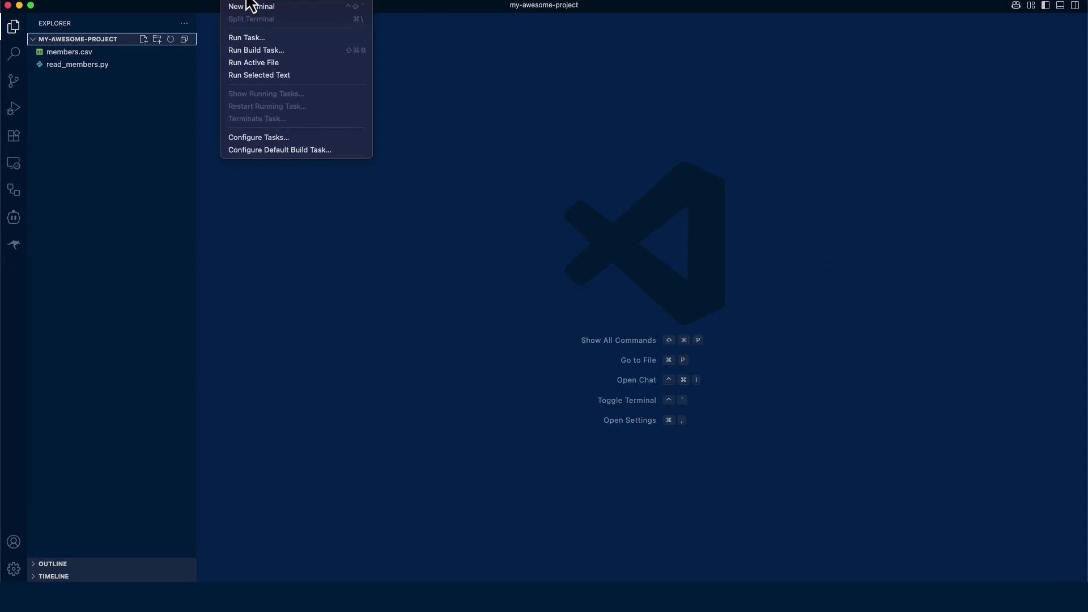The height and width of the screenshot is (612, 1088).
Task: Toggle the primary side bar layout icon
Action: [x=1045, y=5]
